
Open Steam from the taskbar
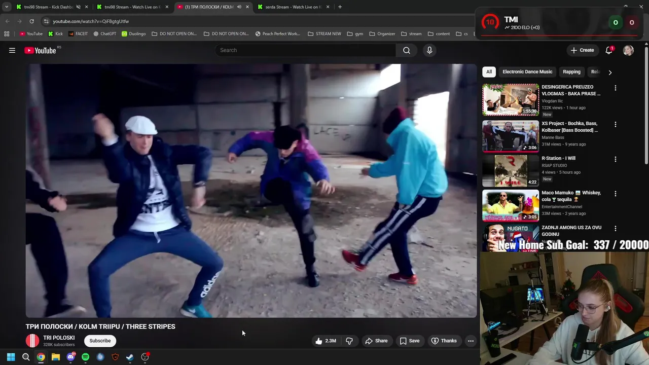pyautogui.click(x=130, y=357)
